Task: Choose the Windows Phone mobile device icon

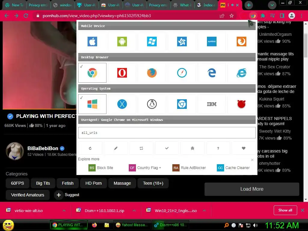Action: 152,42
